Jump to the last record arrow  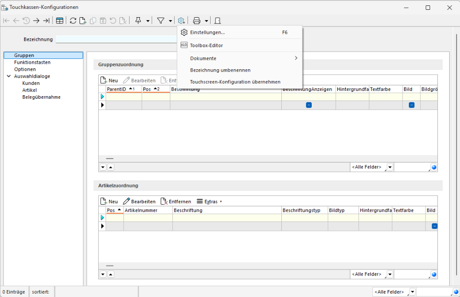click(x=46, y=21)
